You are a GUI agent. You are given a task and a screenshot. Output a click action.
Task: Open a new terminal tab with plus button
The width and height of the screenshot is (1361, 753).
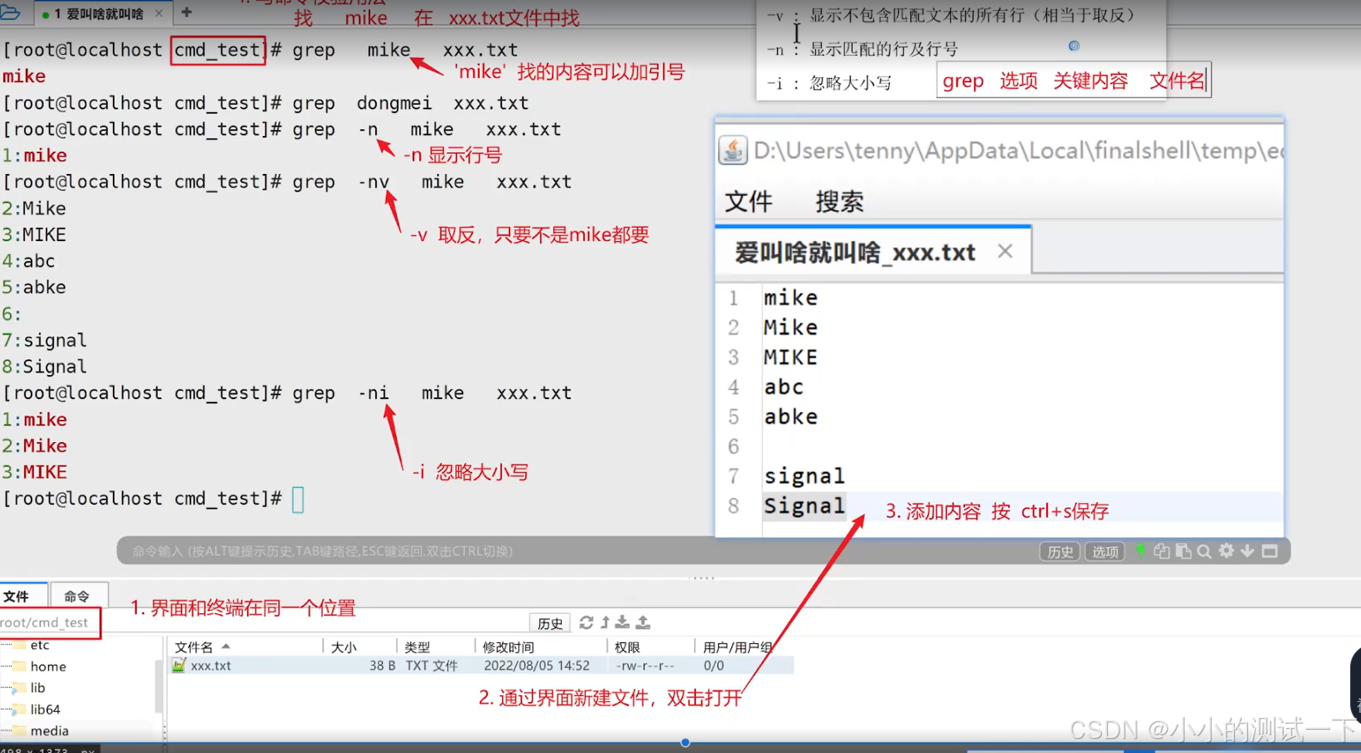[x=185, y=12]
